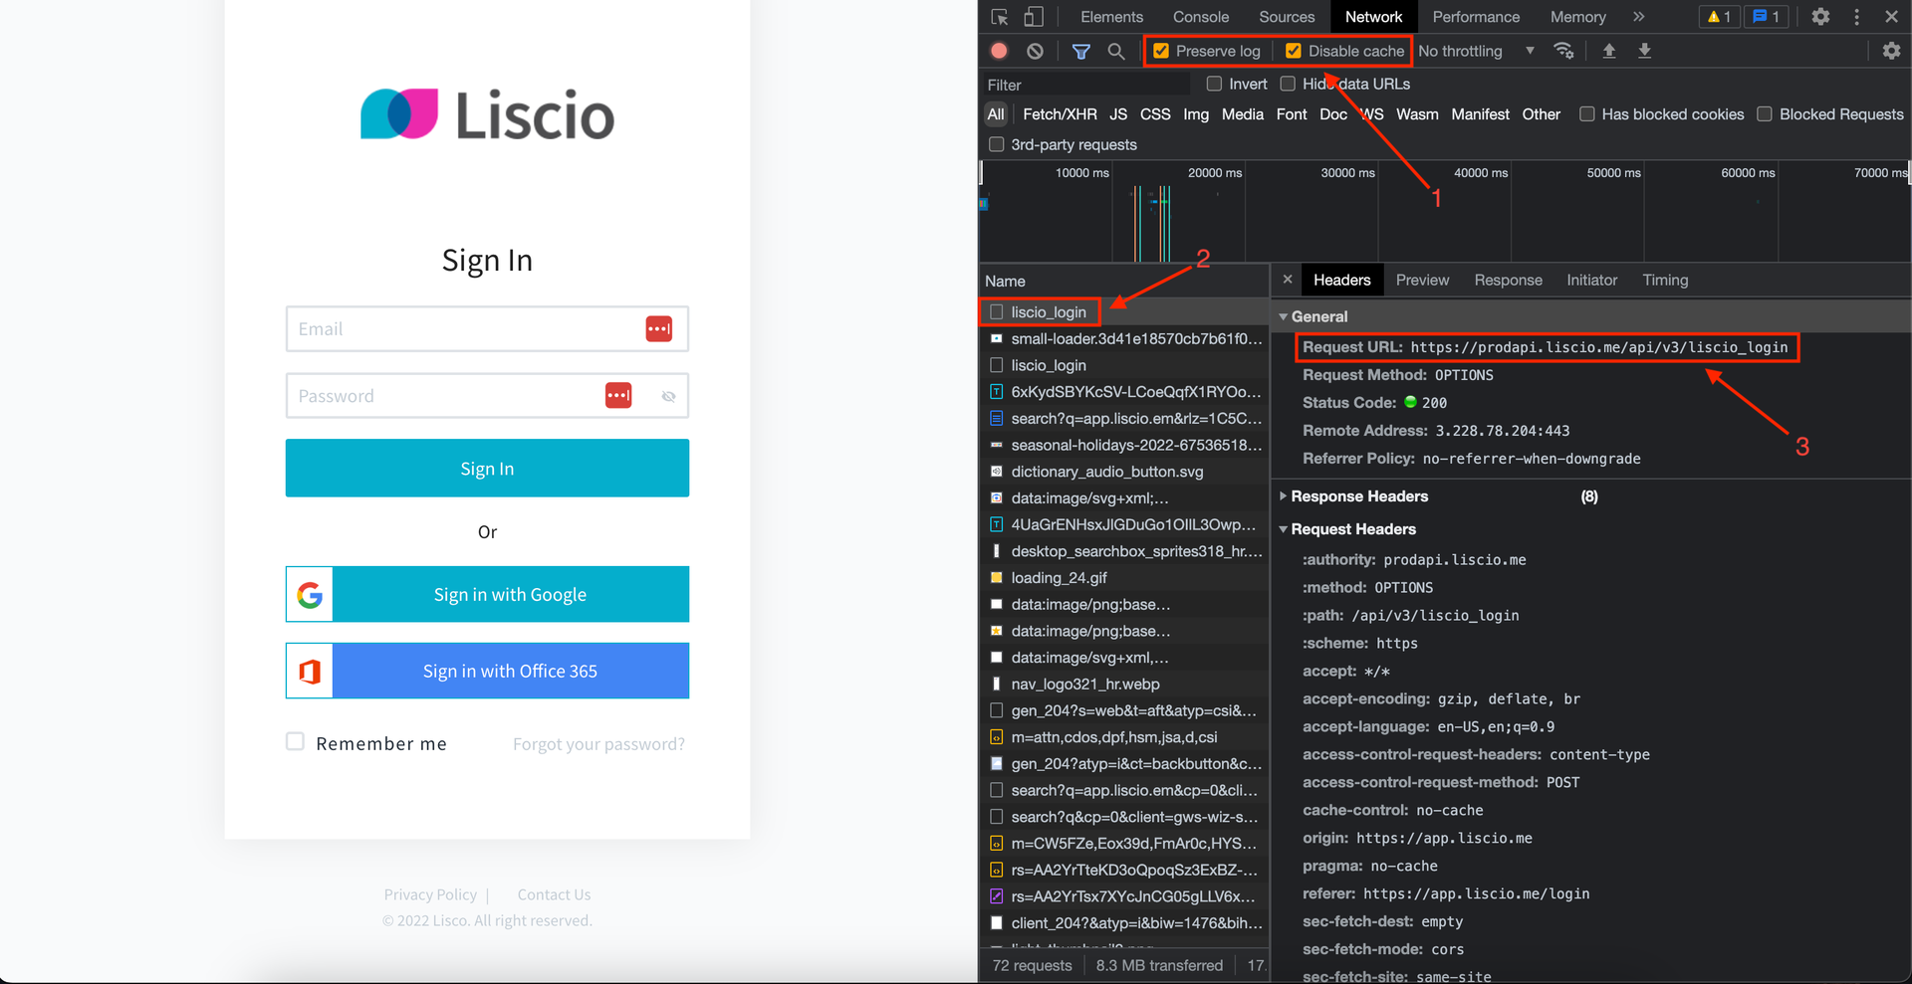Check the Remember me checkbox

pyautogui.click(x=295, y=741)
